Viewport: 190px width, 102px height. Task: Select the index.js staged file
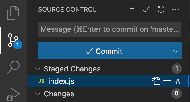pyautogui.click(x=108, y=81)
